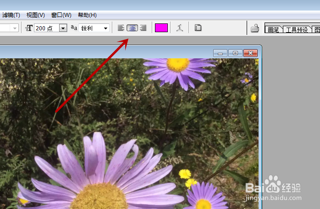Click the 200 点 font size field
Viewport: 320px width, 209px height.
point(47,28)
